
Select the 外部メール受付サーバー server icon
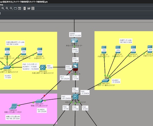(x=7, y=51)
